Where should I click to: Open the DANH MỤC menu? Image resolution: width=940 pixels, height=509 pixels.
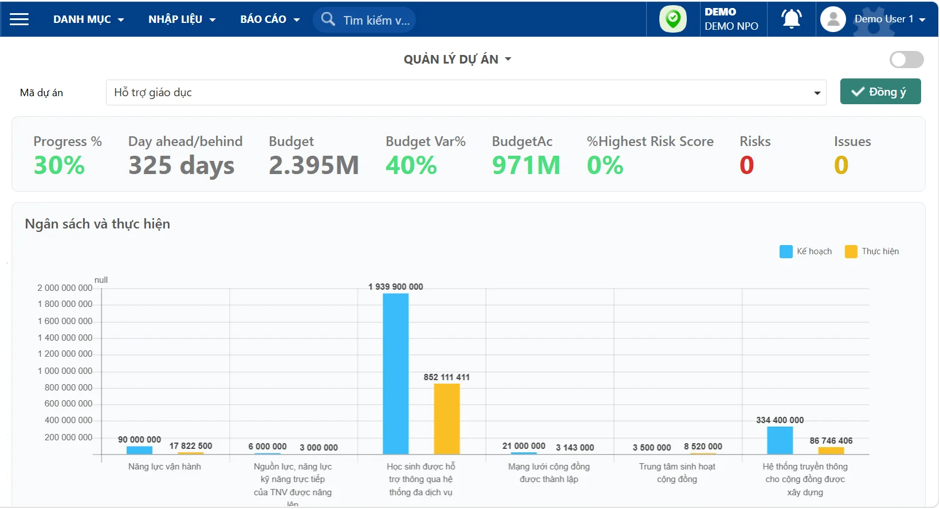[x=89, y=19]
